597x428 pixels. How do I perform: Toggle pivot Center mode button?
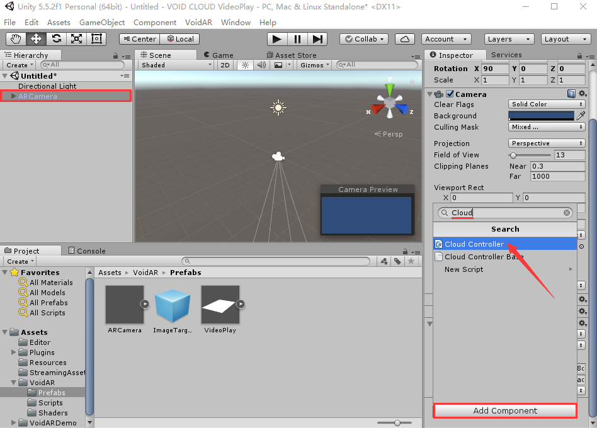(x=140, y=39)
